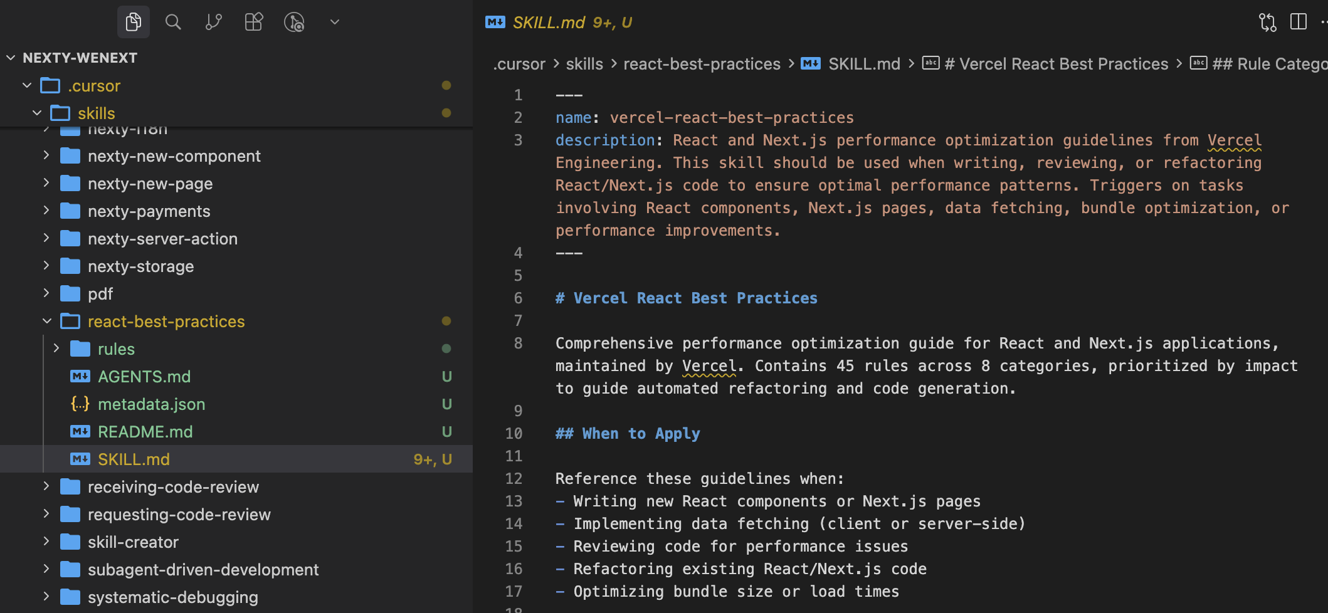This screenshot has height=613, width=1328.
Task: Open metadata.json file in explorer
Action: pos(151,404)
